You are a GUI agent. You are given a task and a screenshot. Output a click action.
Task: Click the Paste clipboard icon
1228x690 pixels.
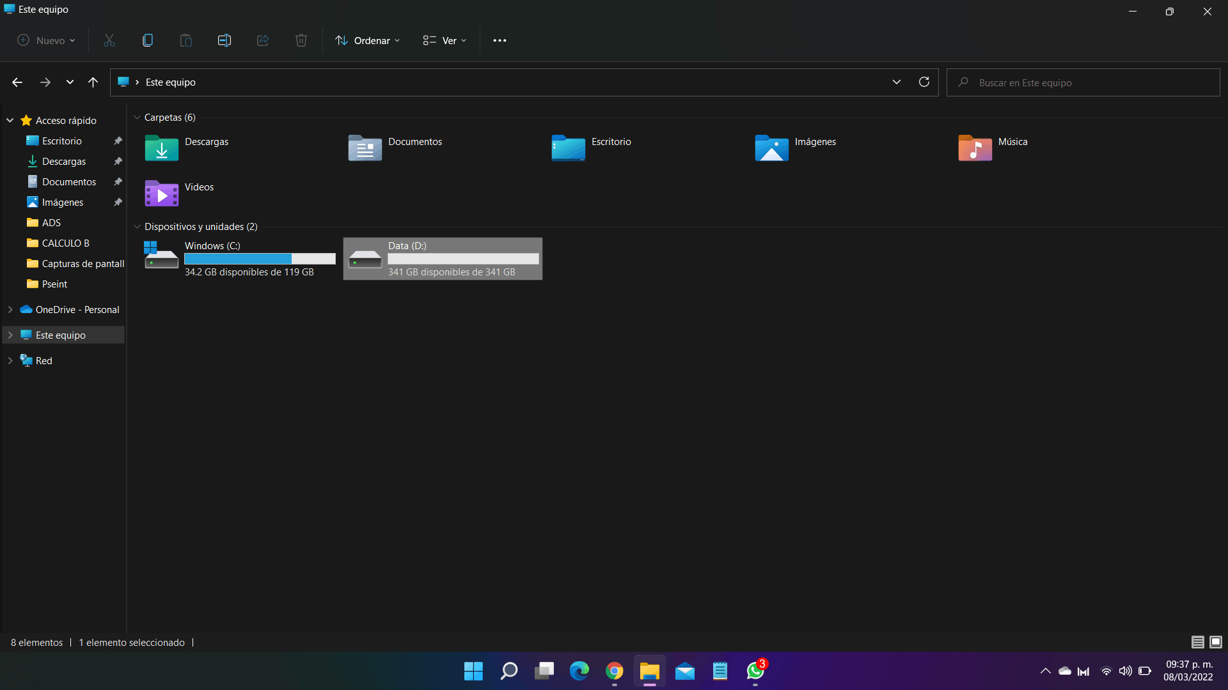186,40
